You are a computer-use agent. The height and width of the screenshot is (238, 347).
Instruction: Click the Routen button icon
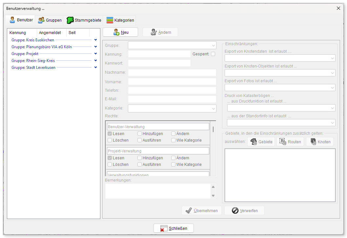283,142
